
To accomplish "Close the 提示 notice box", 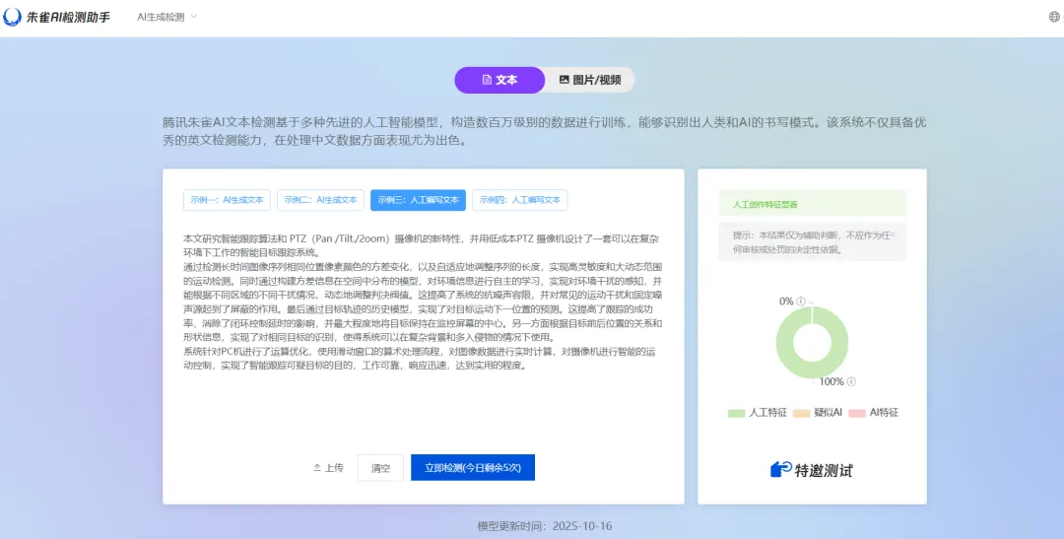I will [893, 235].
